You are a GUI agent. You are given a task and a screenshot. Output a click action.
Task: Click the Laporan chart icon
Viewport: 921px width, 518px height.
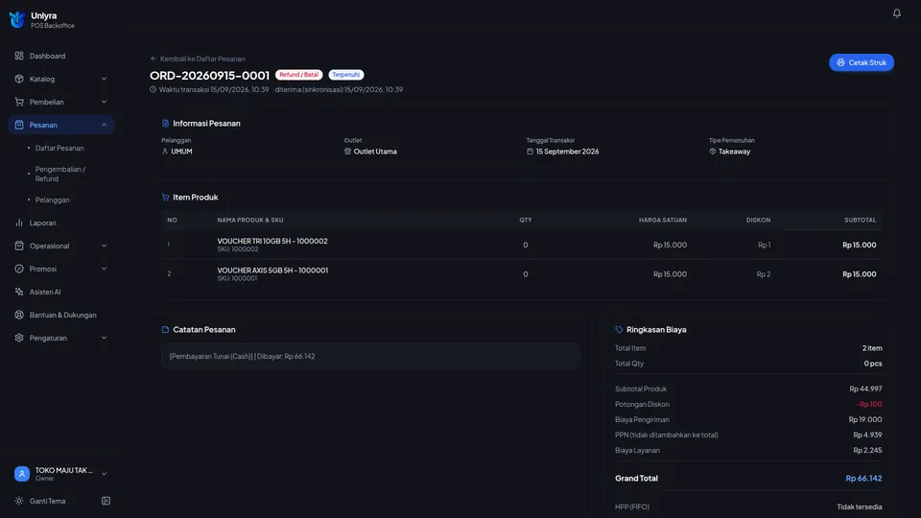point(19,223)
